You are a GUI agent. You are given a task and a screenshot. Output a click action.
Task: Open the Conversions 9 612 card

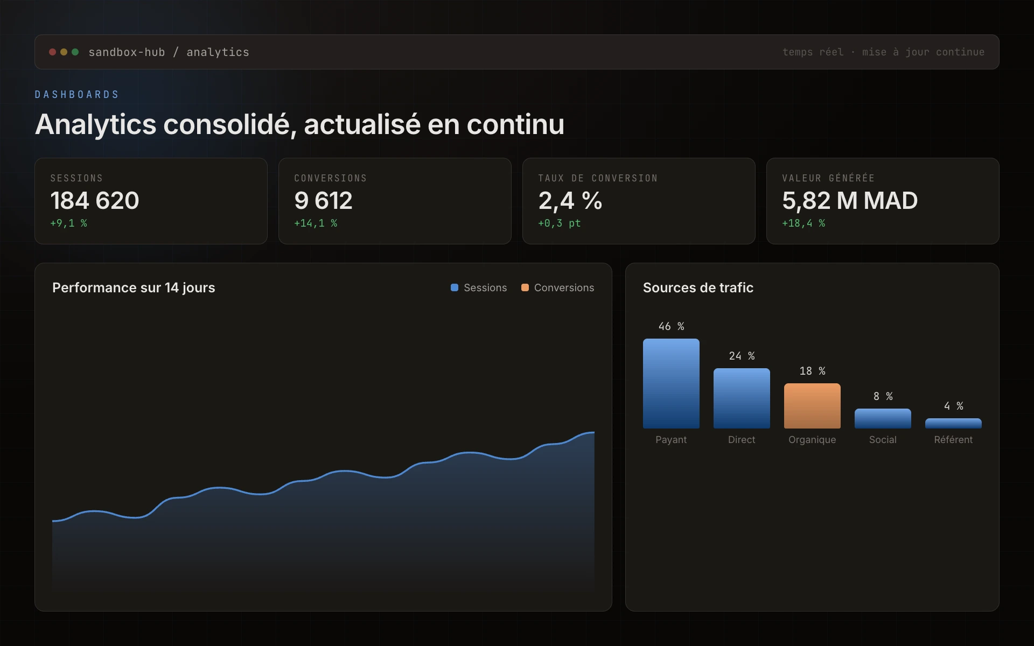tap(395, 201)
